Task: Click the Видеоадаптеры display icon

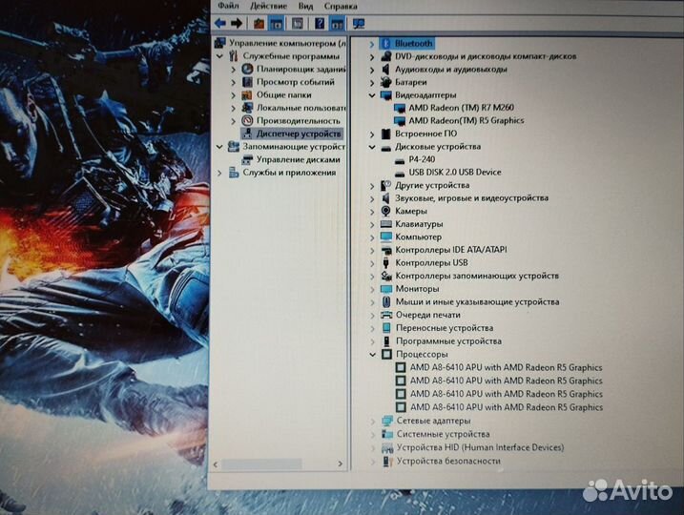Action: 386,95
